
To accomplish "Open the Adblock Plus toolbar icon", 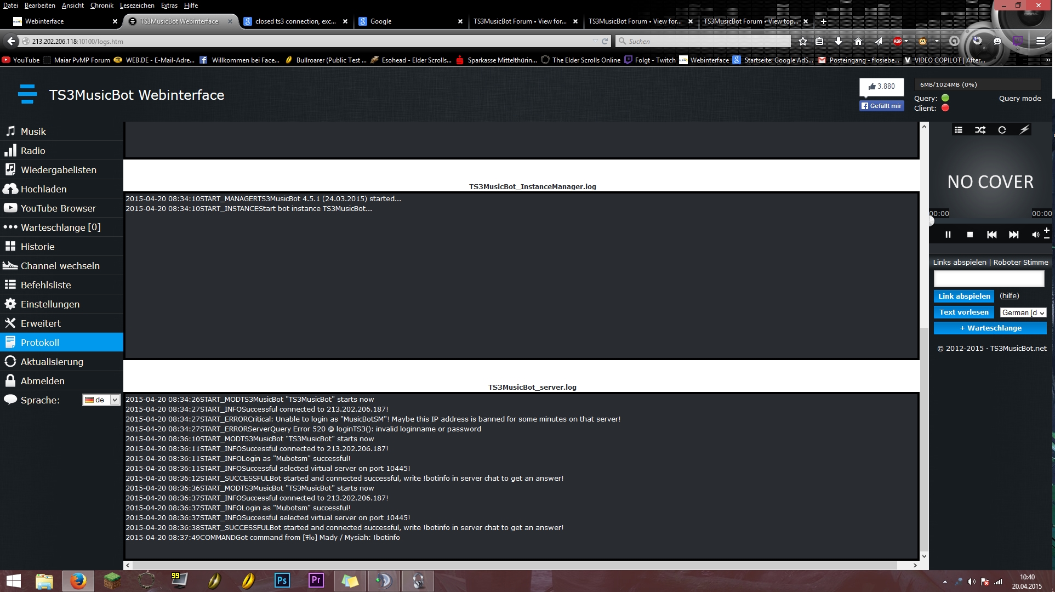I will (x=898, y=41).
